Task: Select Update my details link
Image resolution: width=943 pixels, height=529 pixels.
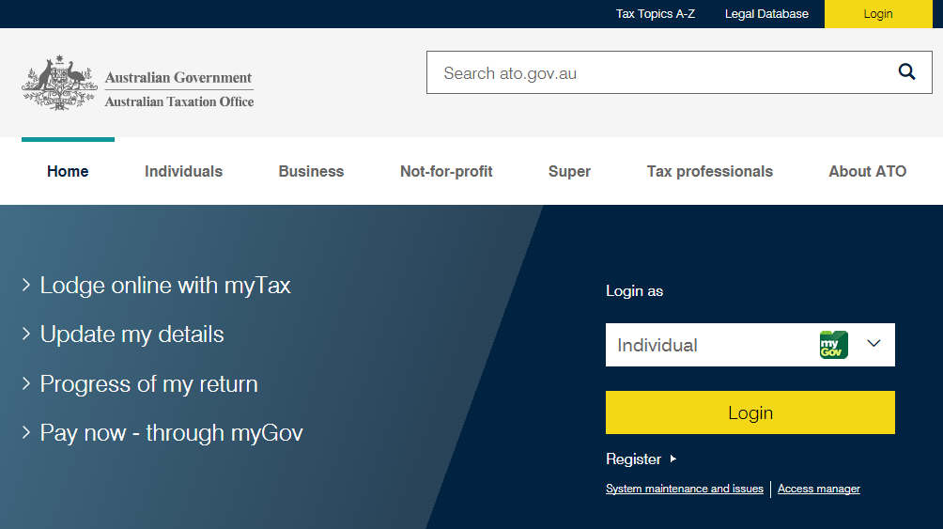Action: (x=131, y=335)
